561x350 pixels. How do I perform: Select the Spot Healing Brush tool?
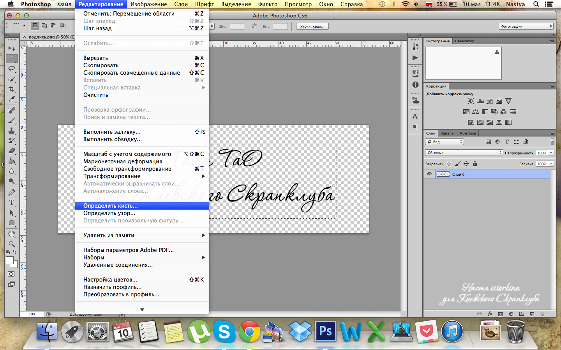[12, 110]
